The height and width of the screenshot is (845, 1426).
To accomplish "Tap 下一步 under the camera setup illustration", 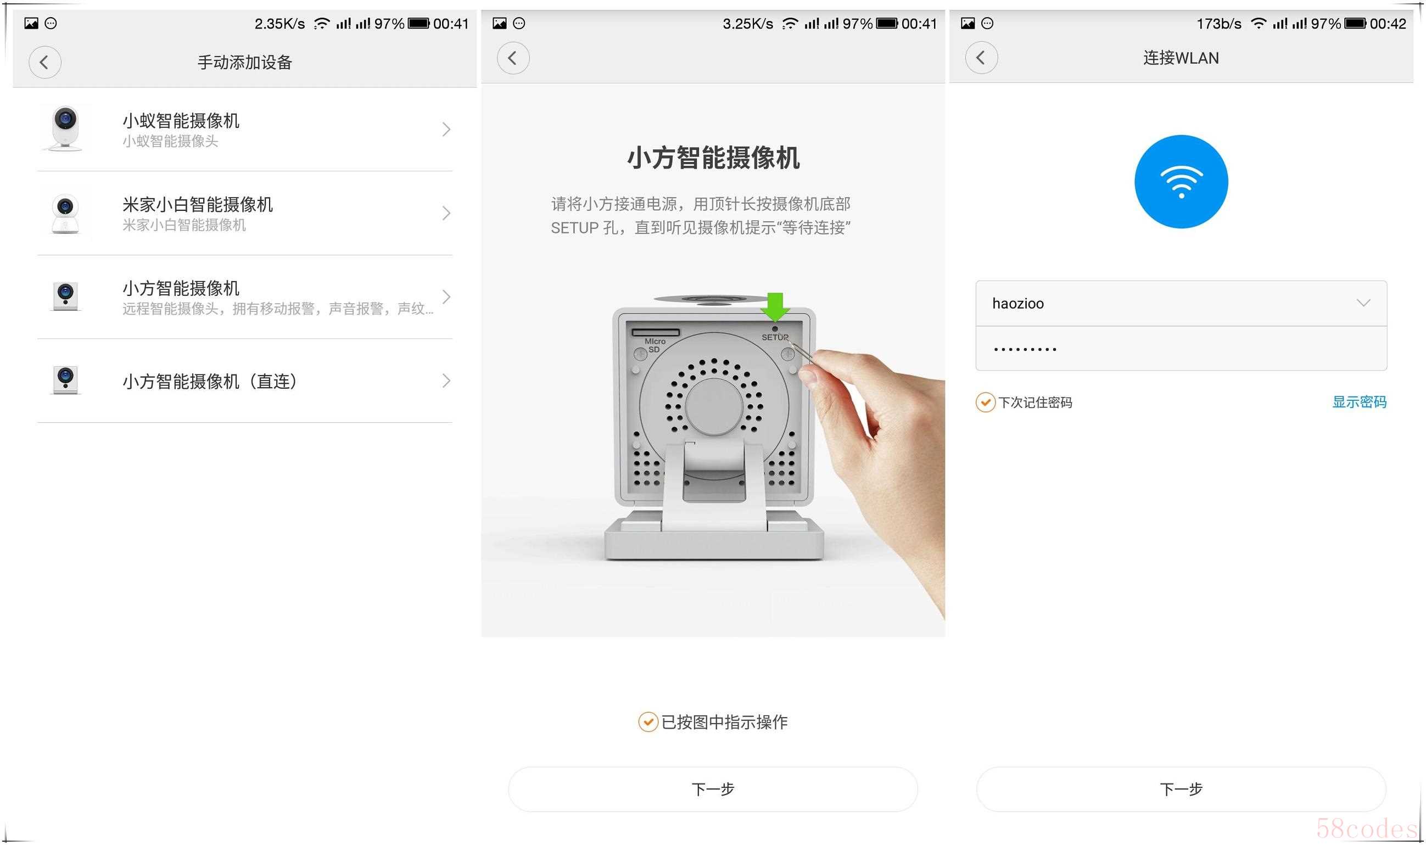I will [713, 789].
